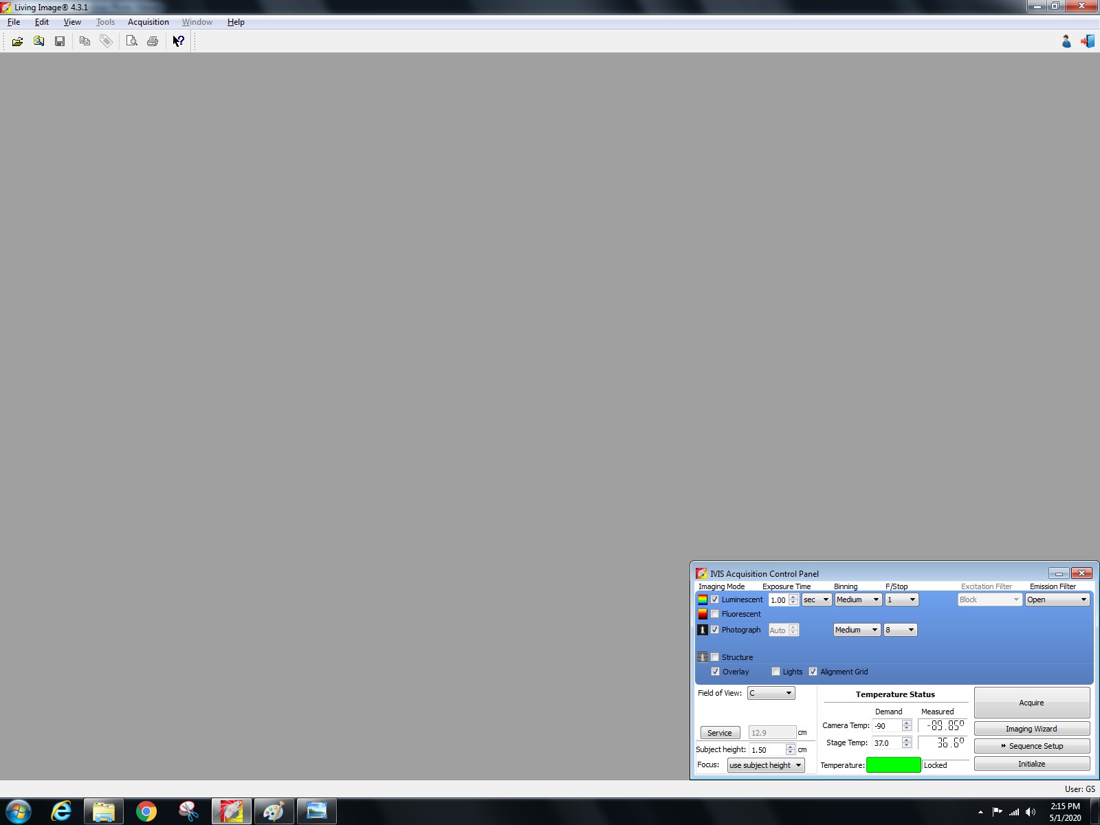
Task: Toggle the Alignment Grid checkbox
Action: 813,672
